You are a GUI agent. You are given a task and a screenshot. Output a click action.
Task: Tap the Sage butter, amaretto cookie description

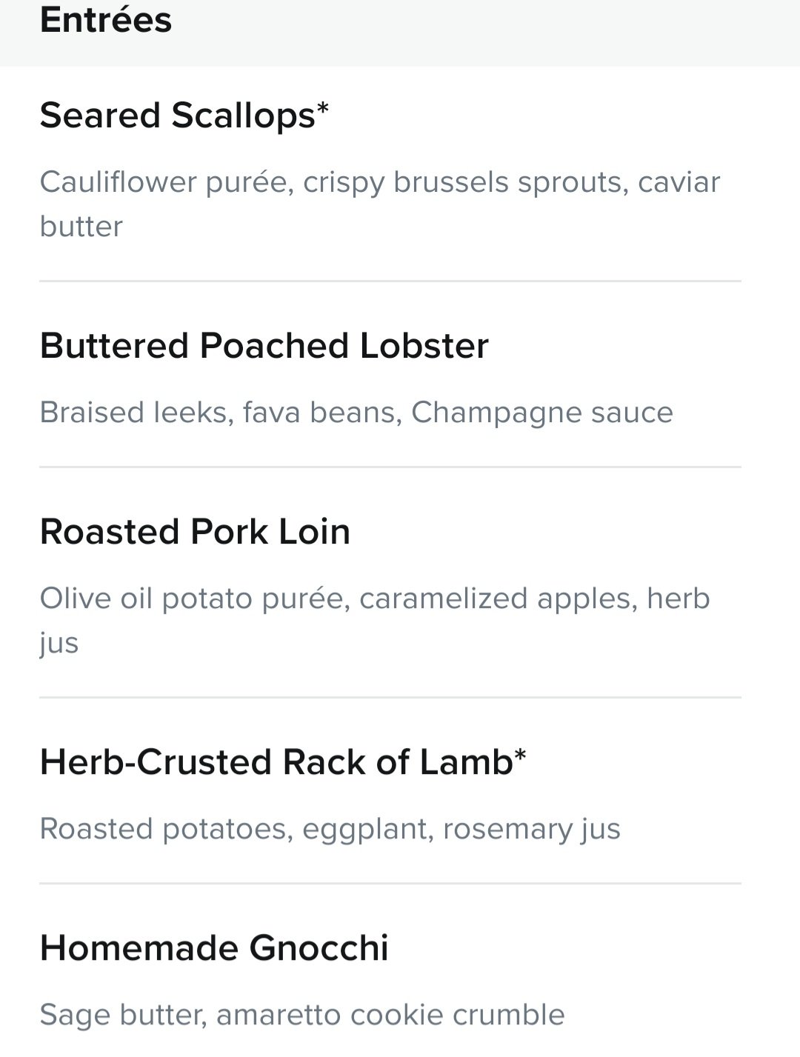(302, 1015)
